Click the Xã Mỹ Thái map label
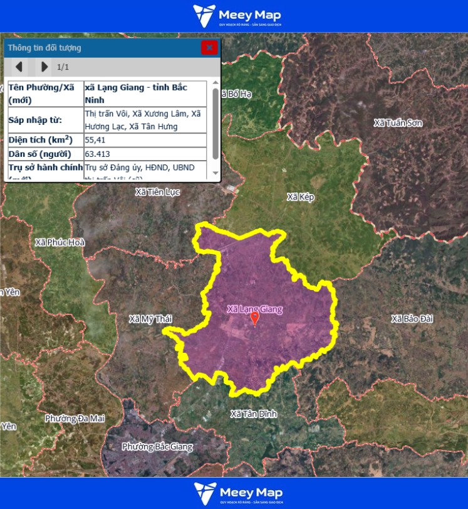 coord(150,319)
